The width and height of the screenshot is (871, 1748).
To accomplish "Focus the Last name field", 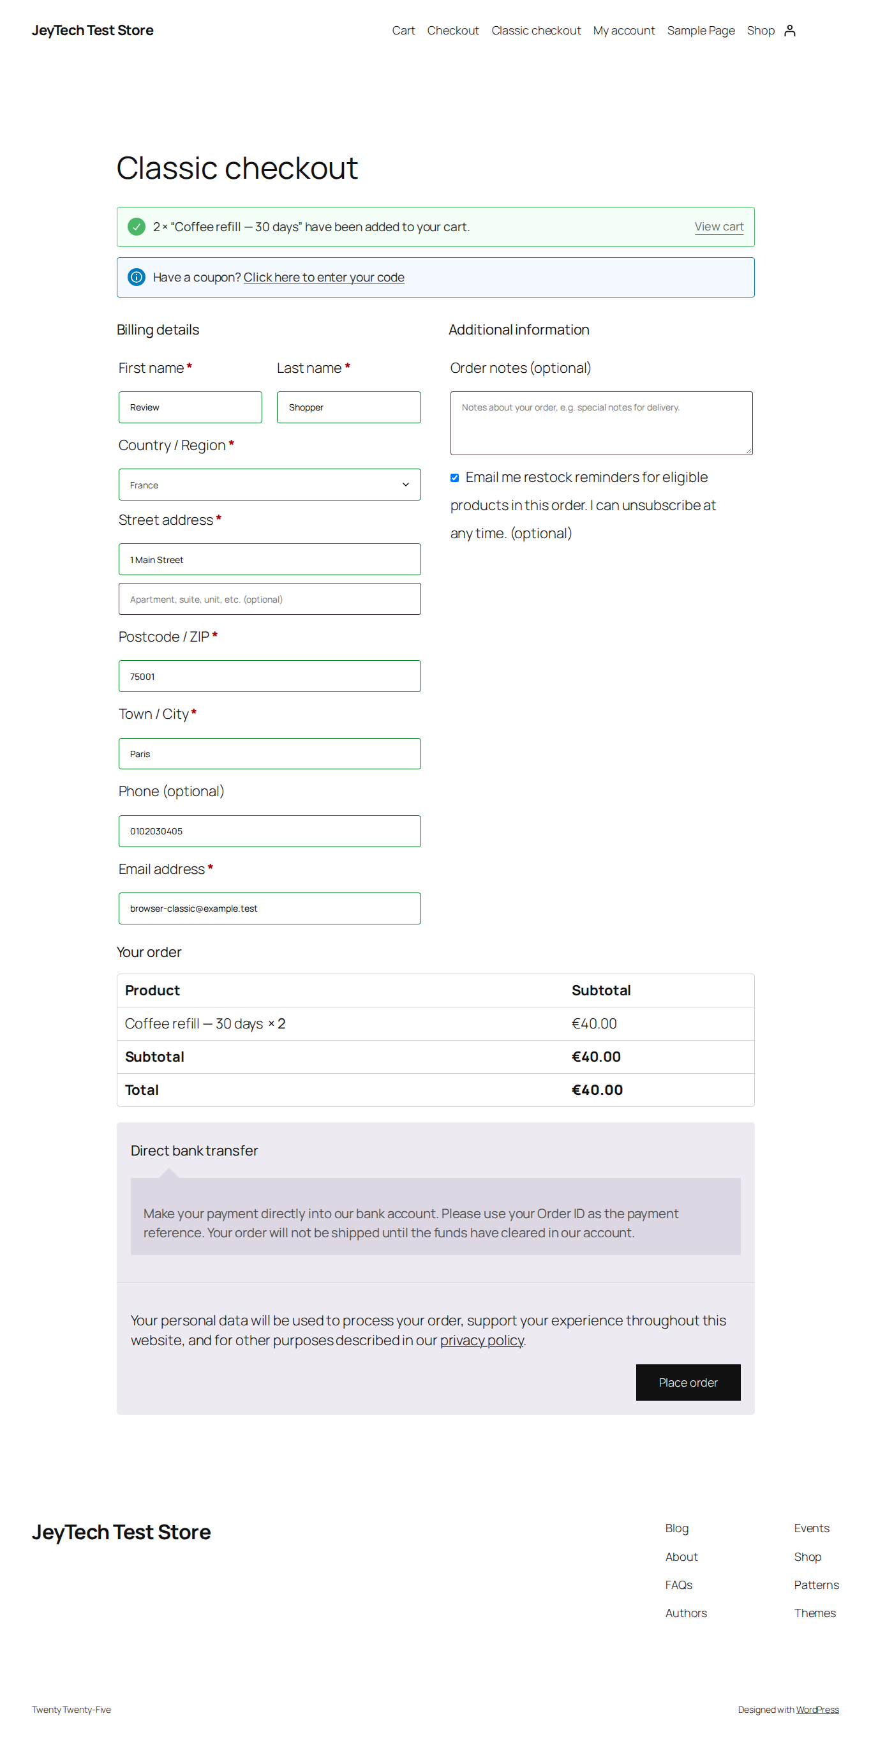I will coord(348,407).
